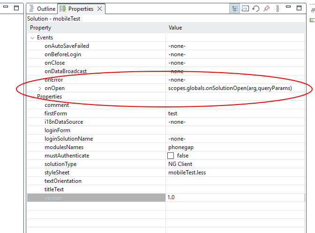The height and width of the screenshot is (233, 315).
Task: Open the Properties View Menu dots
Action: click(x=278, y=8)
